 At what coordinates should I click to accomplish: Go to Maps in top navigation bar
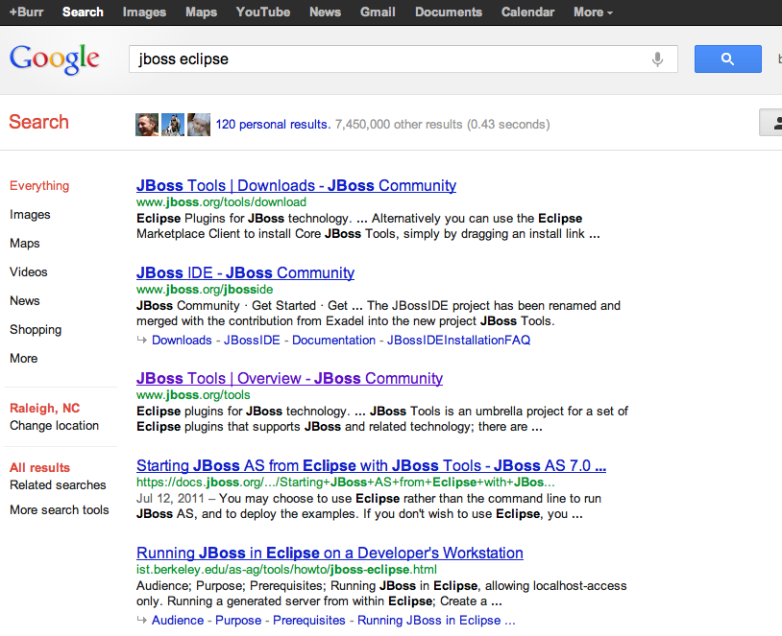(201, 12)
